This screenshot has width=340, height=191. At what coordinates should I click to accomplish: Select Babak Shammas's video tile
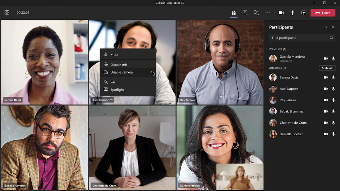pos(45,148)
